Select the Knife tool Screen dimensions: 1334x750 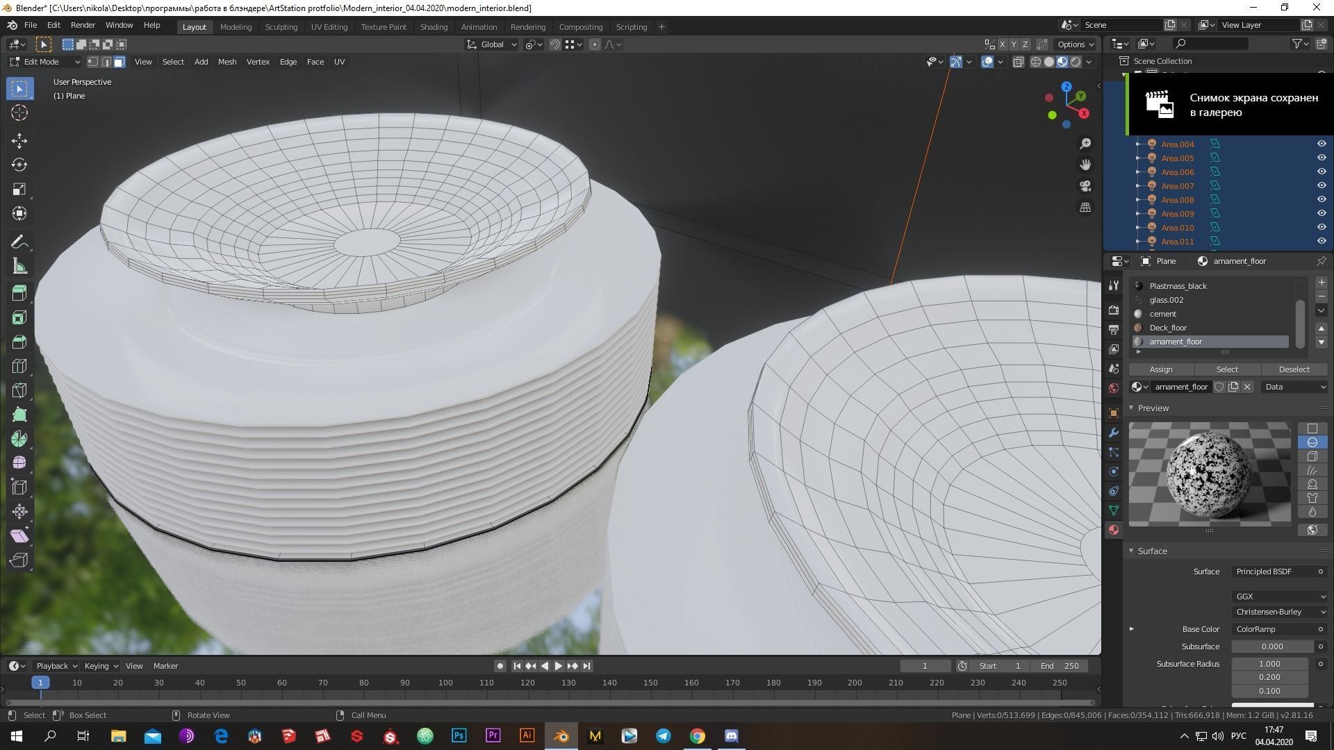19,390
